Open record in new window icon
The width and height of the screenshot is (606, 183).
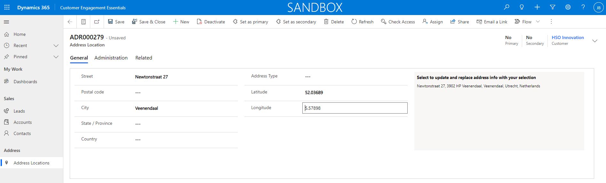97,22
